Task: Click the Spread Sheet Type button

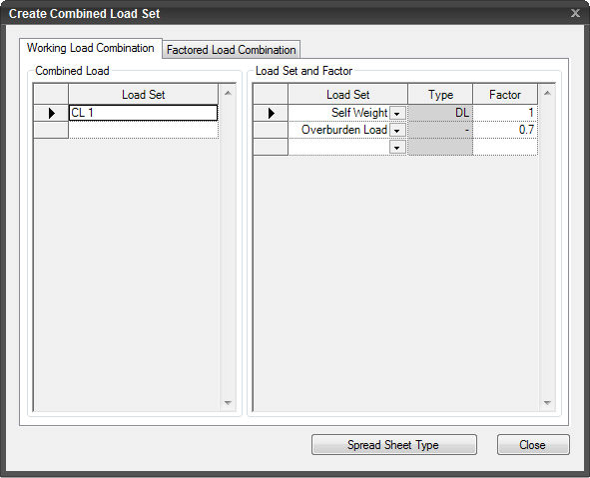Action: pyautogui.click(x=394, y=445)
